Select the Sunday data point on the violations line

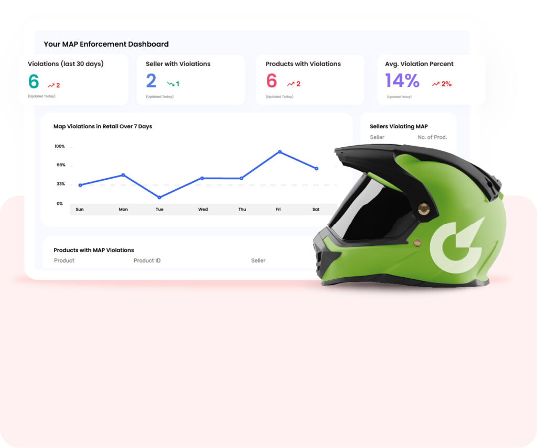coord(80,184)
